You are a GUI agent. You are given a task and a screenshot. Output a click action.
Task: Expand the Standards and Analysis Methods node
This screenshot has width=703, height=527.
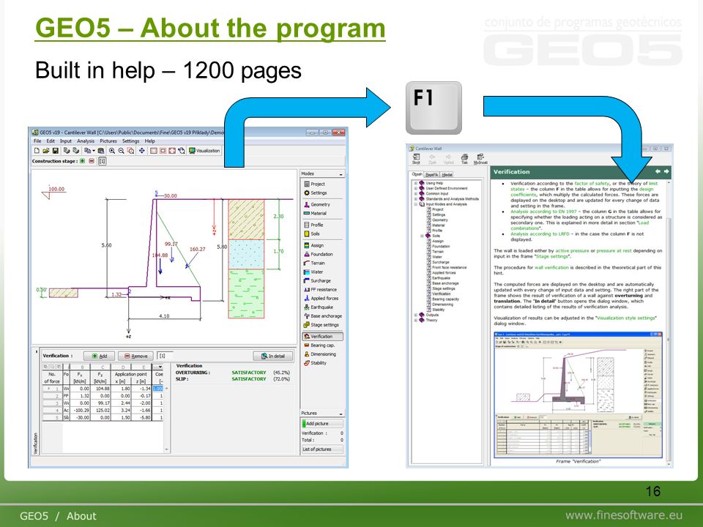click(416, 199)
